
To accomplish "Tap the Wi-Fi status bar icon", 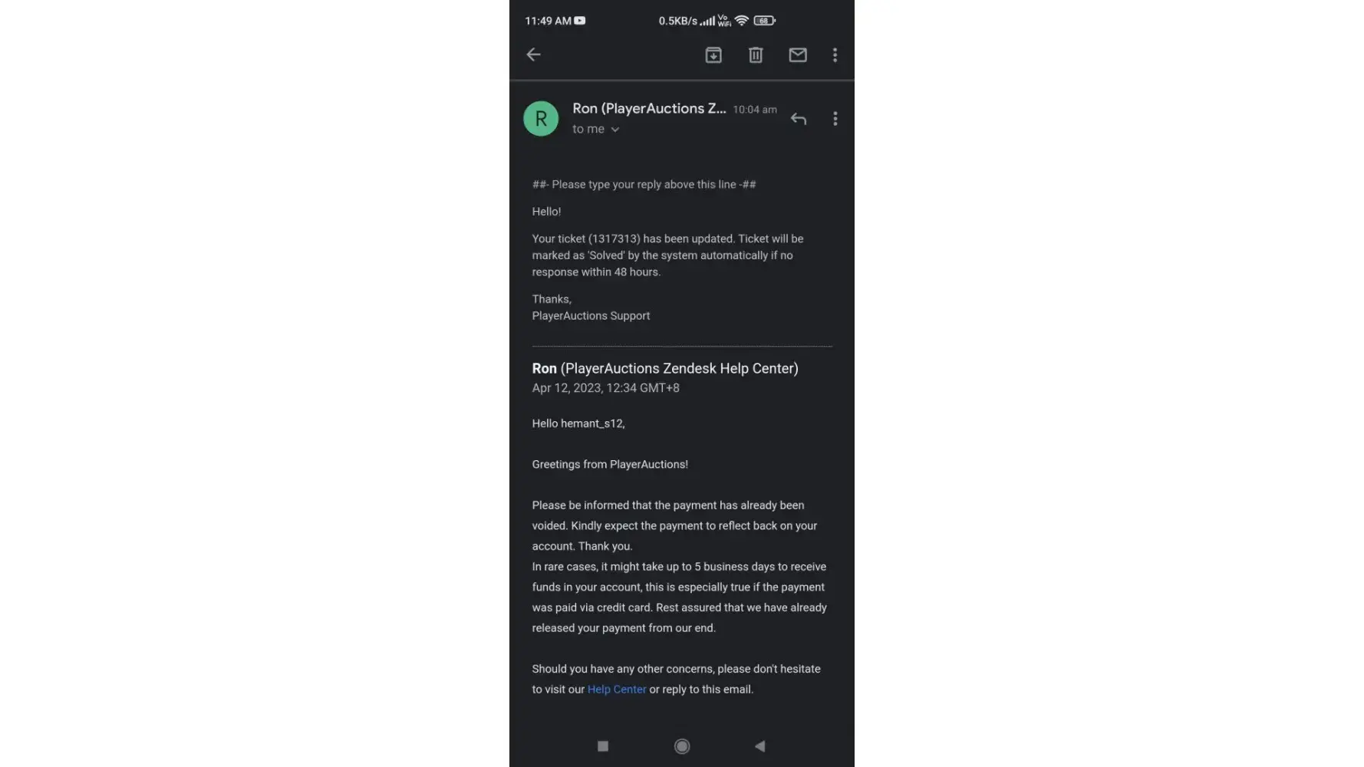I will click(x=741, y=21).
